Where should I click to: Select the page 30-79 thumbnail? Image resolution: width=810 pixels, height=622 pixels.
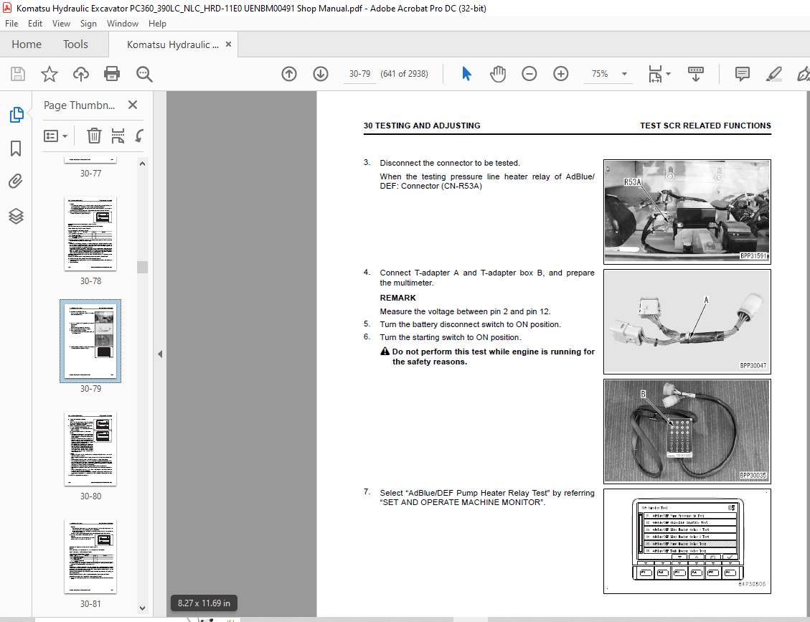pyautogui.click(x=90, y=341)
